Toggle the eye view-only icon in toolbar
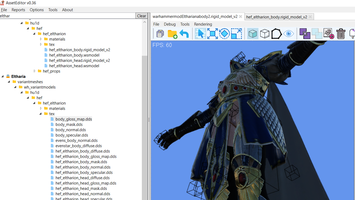 [288, 34]
